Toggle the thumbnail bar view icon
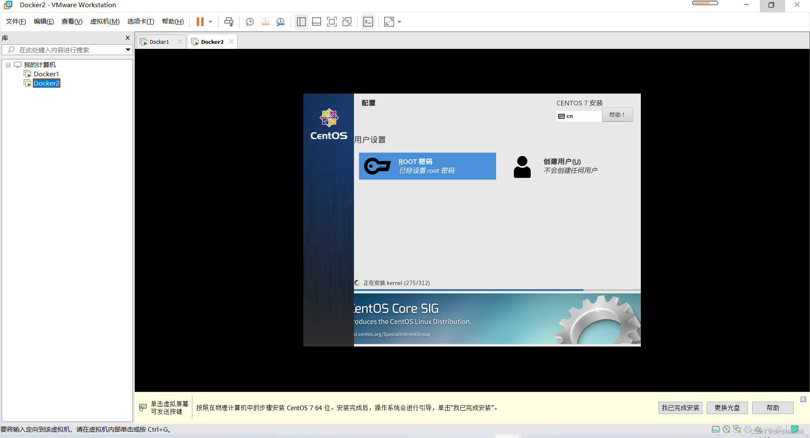 pos(317,21)
